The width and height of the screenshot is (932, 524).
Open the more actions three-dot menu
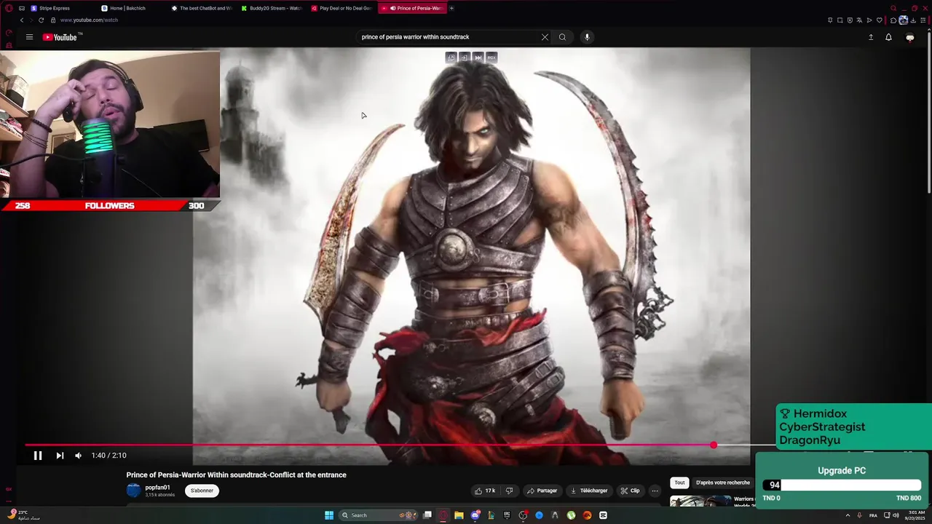point(655,491)
